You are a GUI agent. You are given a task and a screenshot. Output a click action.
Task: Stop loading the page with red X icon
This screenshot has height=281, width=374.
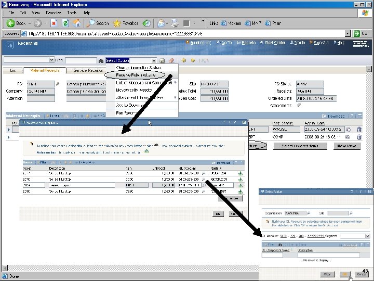pyautogui.click(x=54, y=23)
